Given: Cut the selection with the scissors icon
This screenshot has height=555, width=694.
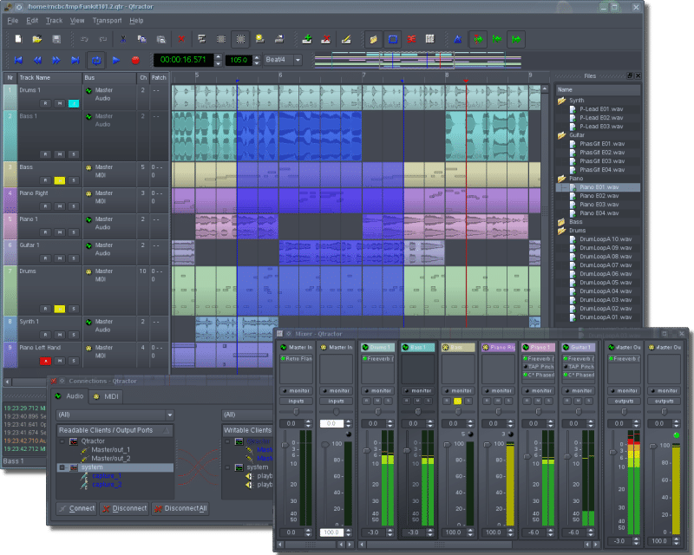Looking at the screenshot, I should (123, 39).
